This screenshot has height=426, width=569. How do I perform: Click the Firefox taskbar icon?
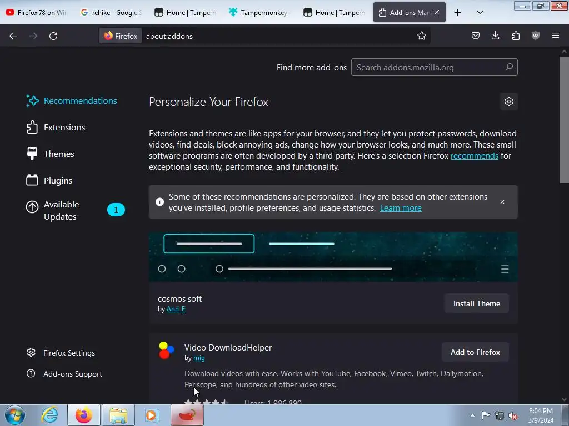tap(83, 415)
